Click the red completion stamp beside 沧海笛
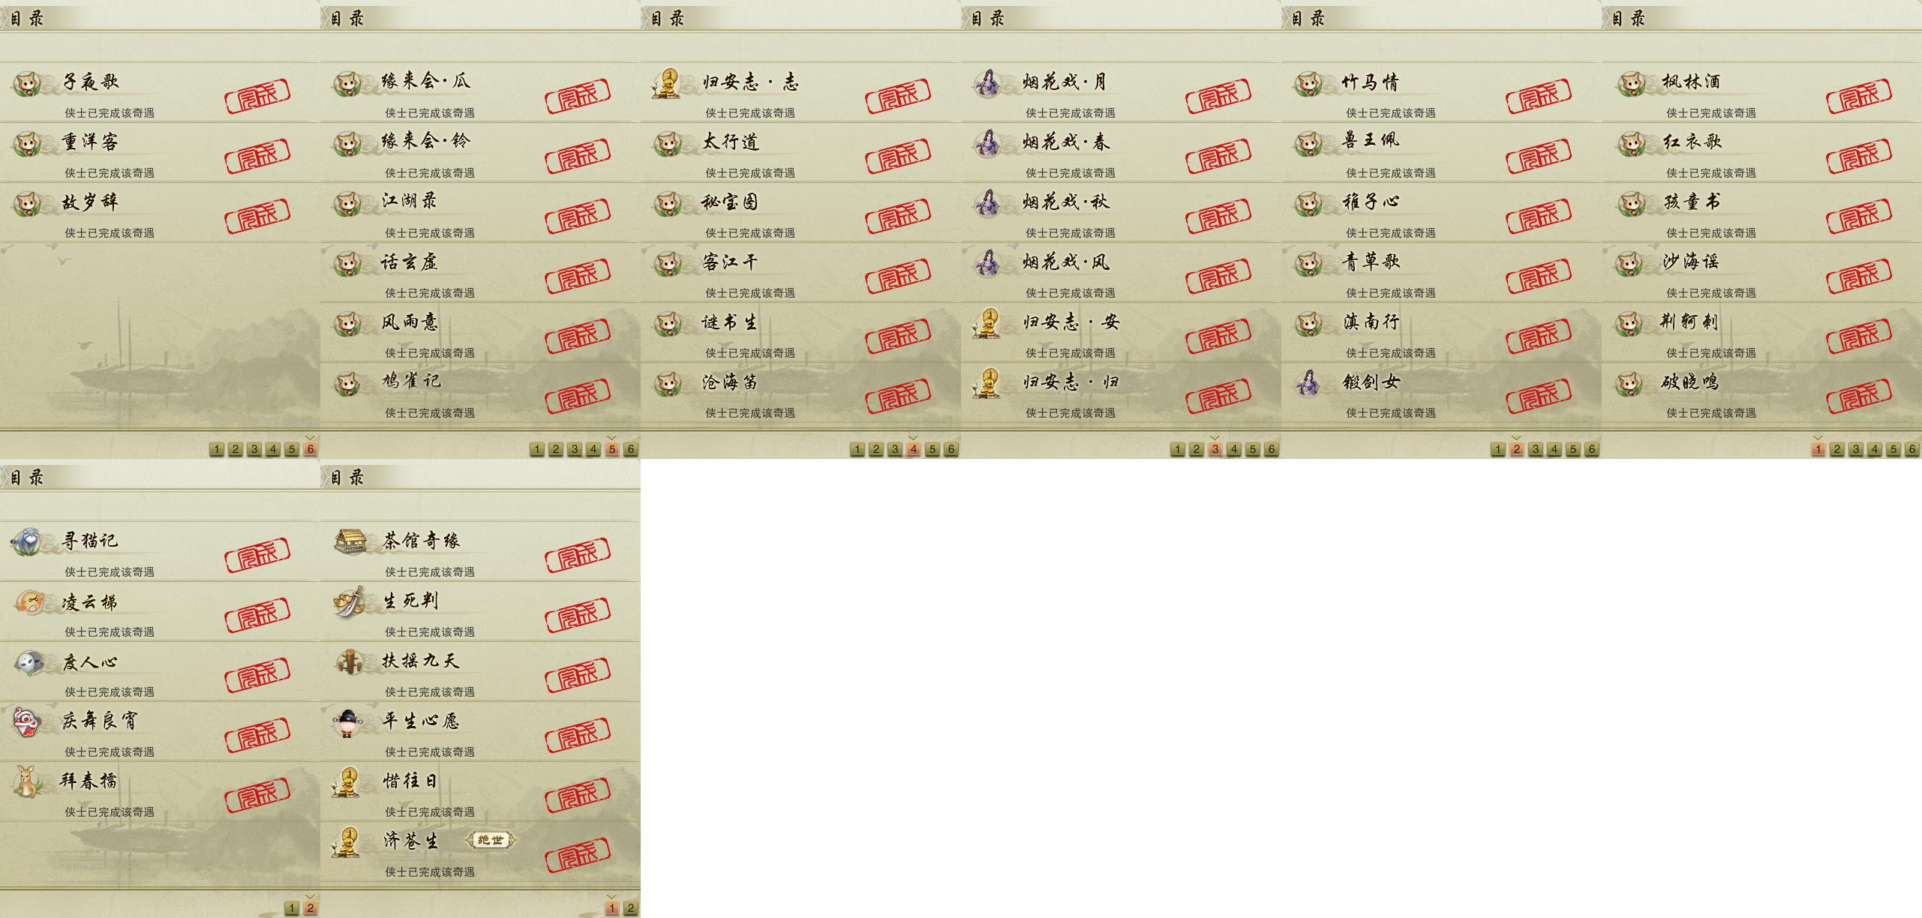The height and width of the screenshot is (918, 1922). (x=898, y=395)
